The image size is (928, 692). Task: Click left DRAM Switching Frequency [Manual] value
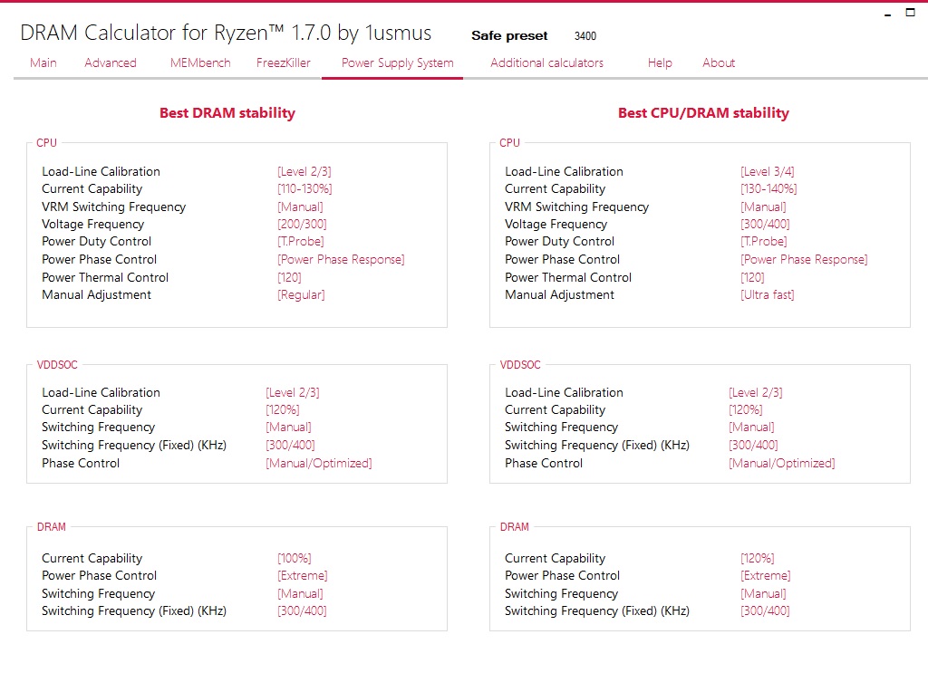(300, 593)
